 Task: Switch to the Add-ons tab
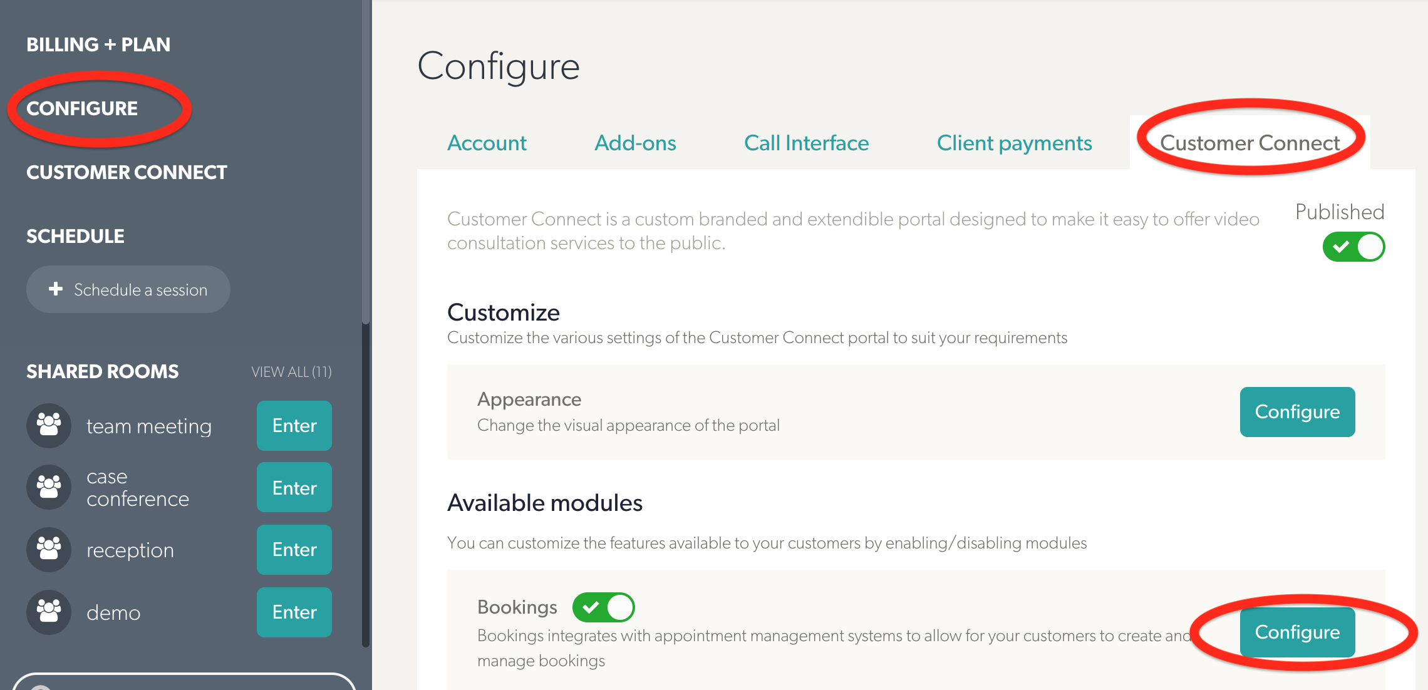click(x=635, y=143)
